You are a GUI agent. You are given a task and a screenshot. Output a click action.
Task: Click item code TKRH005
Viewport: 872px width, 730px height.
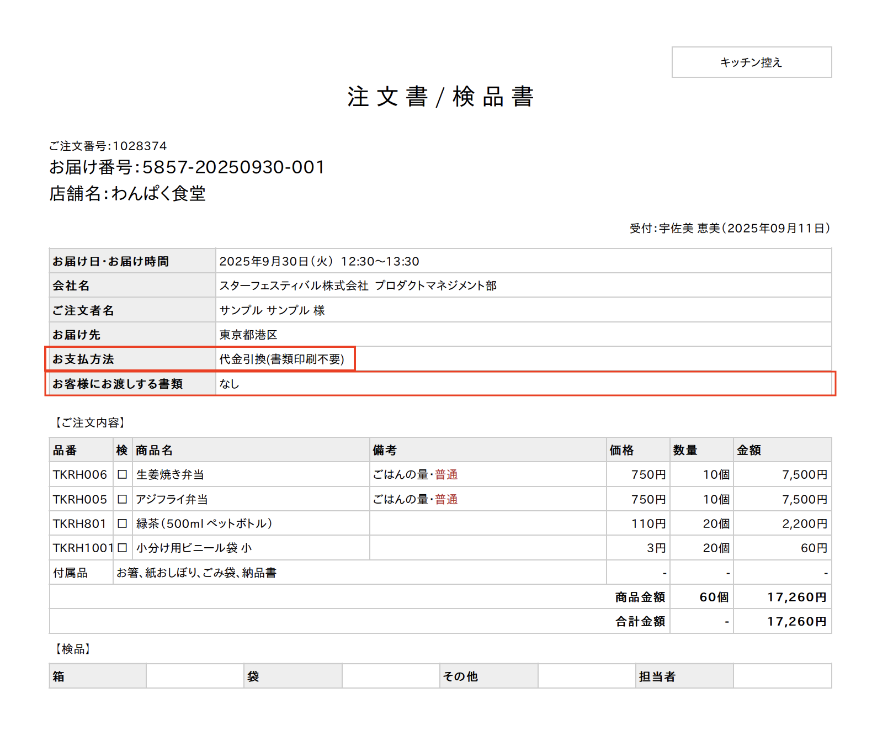(80, 499)
